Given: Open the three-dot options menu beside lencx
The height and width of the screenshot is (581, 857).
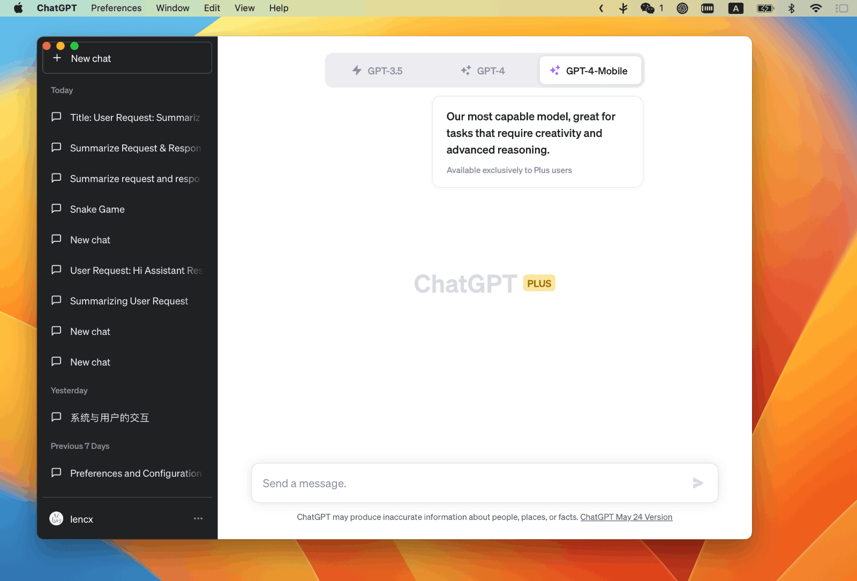Looking at the screenshot, I should (x=198, y=518).
